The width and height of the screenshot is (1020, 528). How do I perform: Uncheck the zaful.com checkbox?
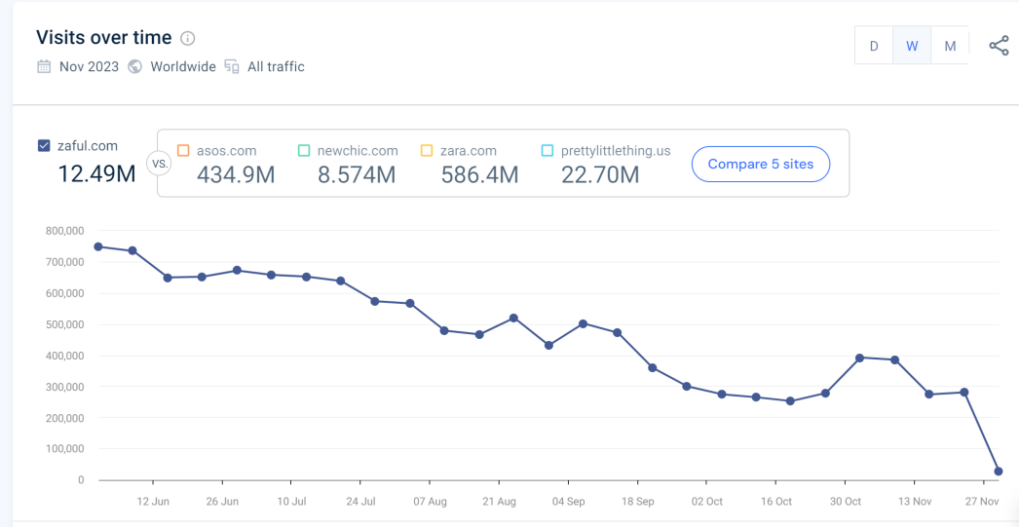coord(44,146)
